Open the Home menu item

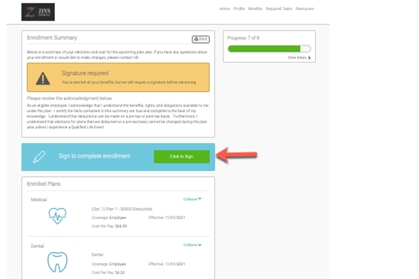coord(225,9)
